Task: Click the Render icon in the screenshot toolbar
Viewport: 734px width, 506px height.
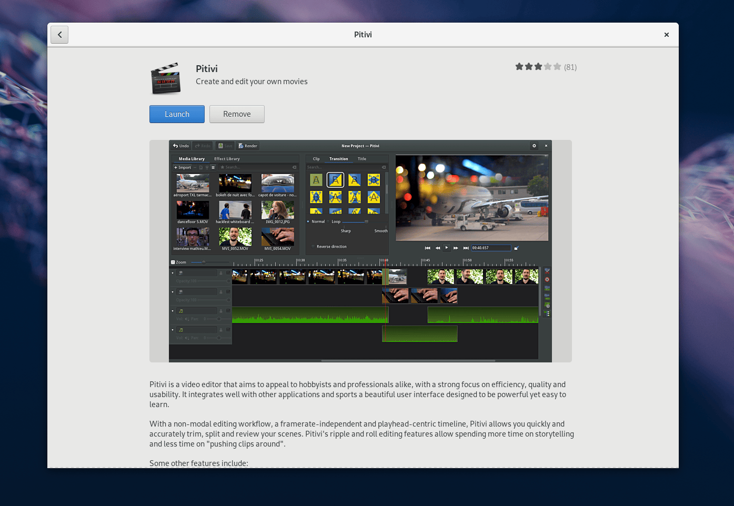Action: coord(240,146)
